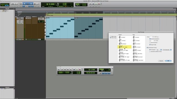Click the OK button in Key Change
Viewport: 177px width, 99px height.
(x=168, y=61)
